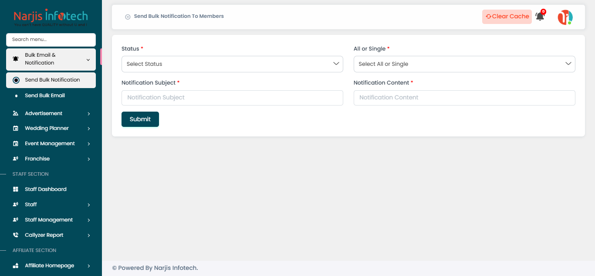
Task: Open the Select Status dropdown
Action: 232,64
